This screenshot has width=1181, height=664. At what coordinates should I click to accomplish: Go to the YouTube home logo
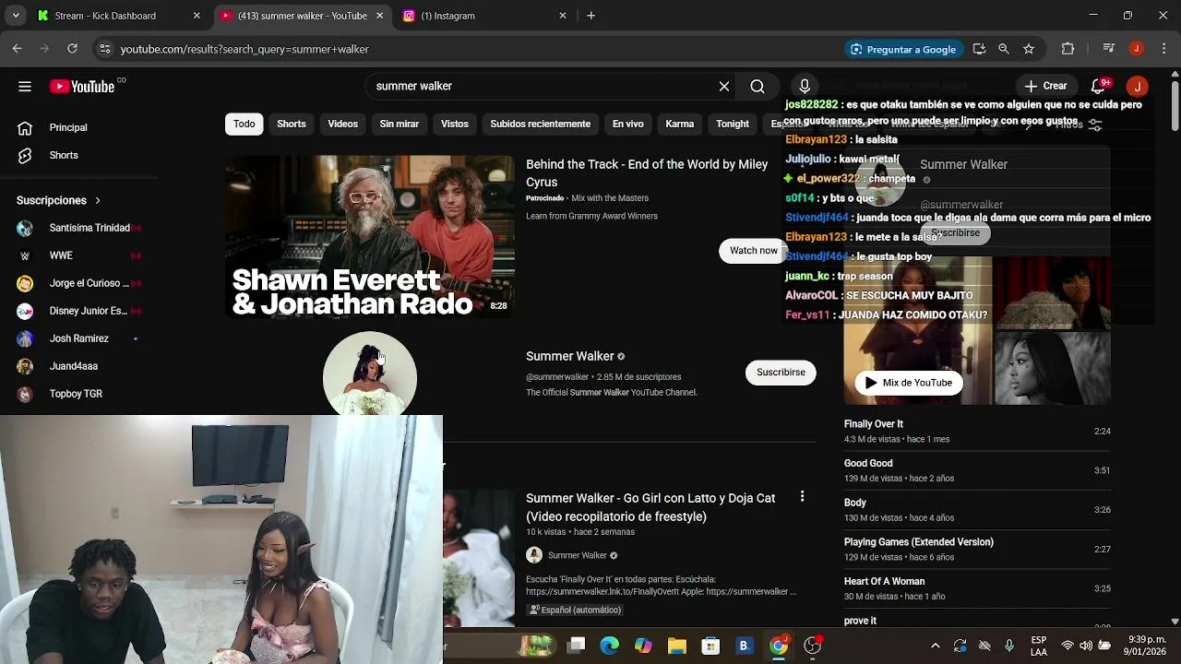click(x=82, y=87)
